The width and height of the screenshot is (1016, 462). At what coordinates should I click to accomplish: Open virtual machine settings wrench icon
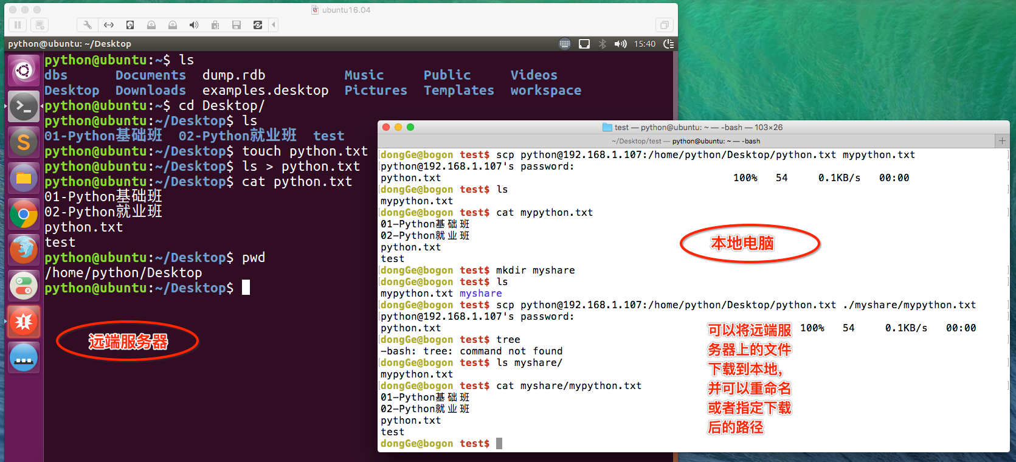click(88, 25)
